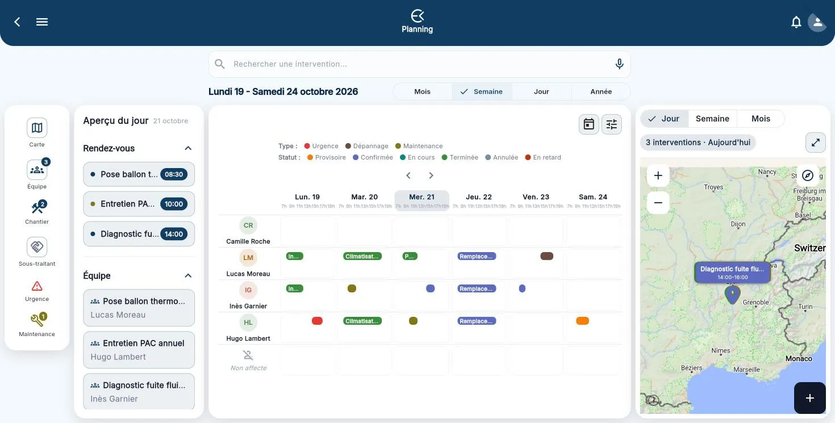Select the Jeu. 22 day column header
This screenshot has height=423, width=835.
coord(479,201)
